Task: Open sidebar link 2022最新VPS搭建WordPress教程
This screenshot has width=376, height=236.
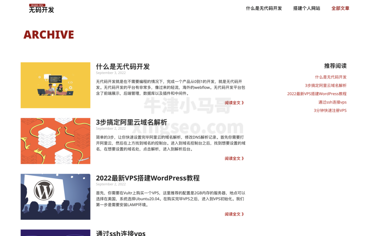Action: (317, 94)
